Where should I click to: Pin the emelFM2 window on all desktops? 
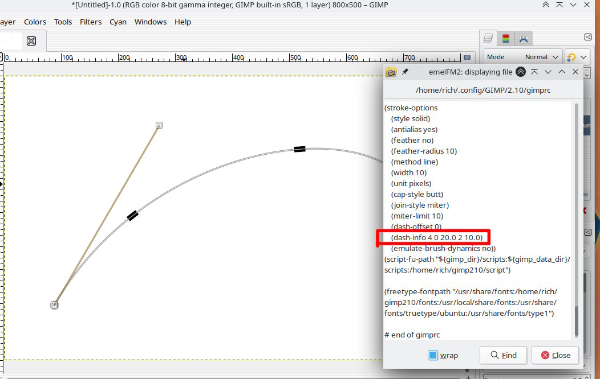point(405,72)
